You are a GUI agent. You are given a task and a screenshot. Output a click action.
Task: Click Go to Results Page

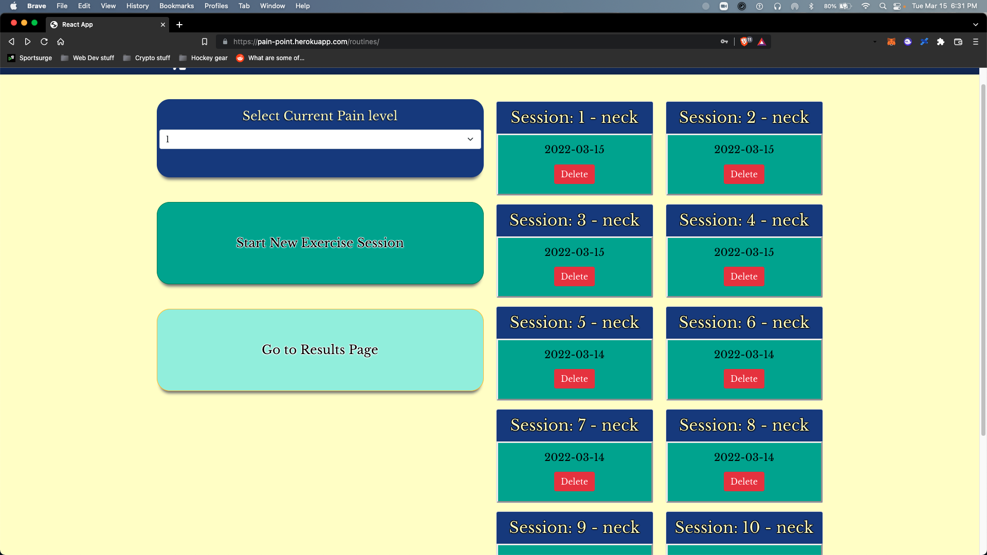pos(320,349)
